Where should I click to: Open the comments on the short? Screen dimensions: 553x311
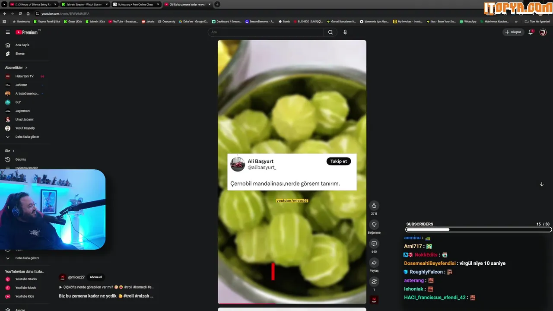pyautogui.click(x=374, y=244)
